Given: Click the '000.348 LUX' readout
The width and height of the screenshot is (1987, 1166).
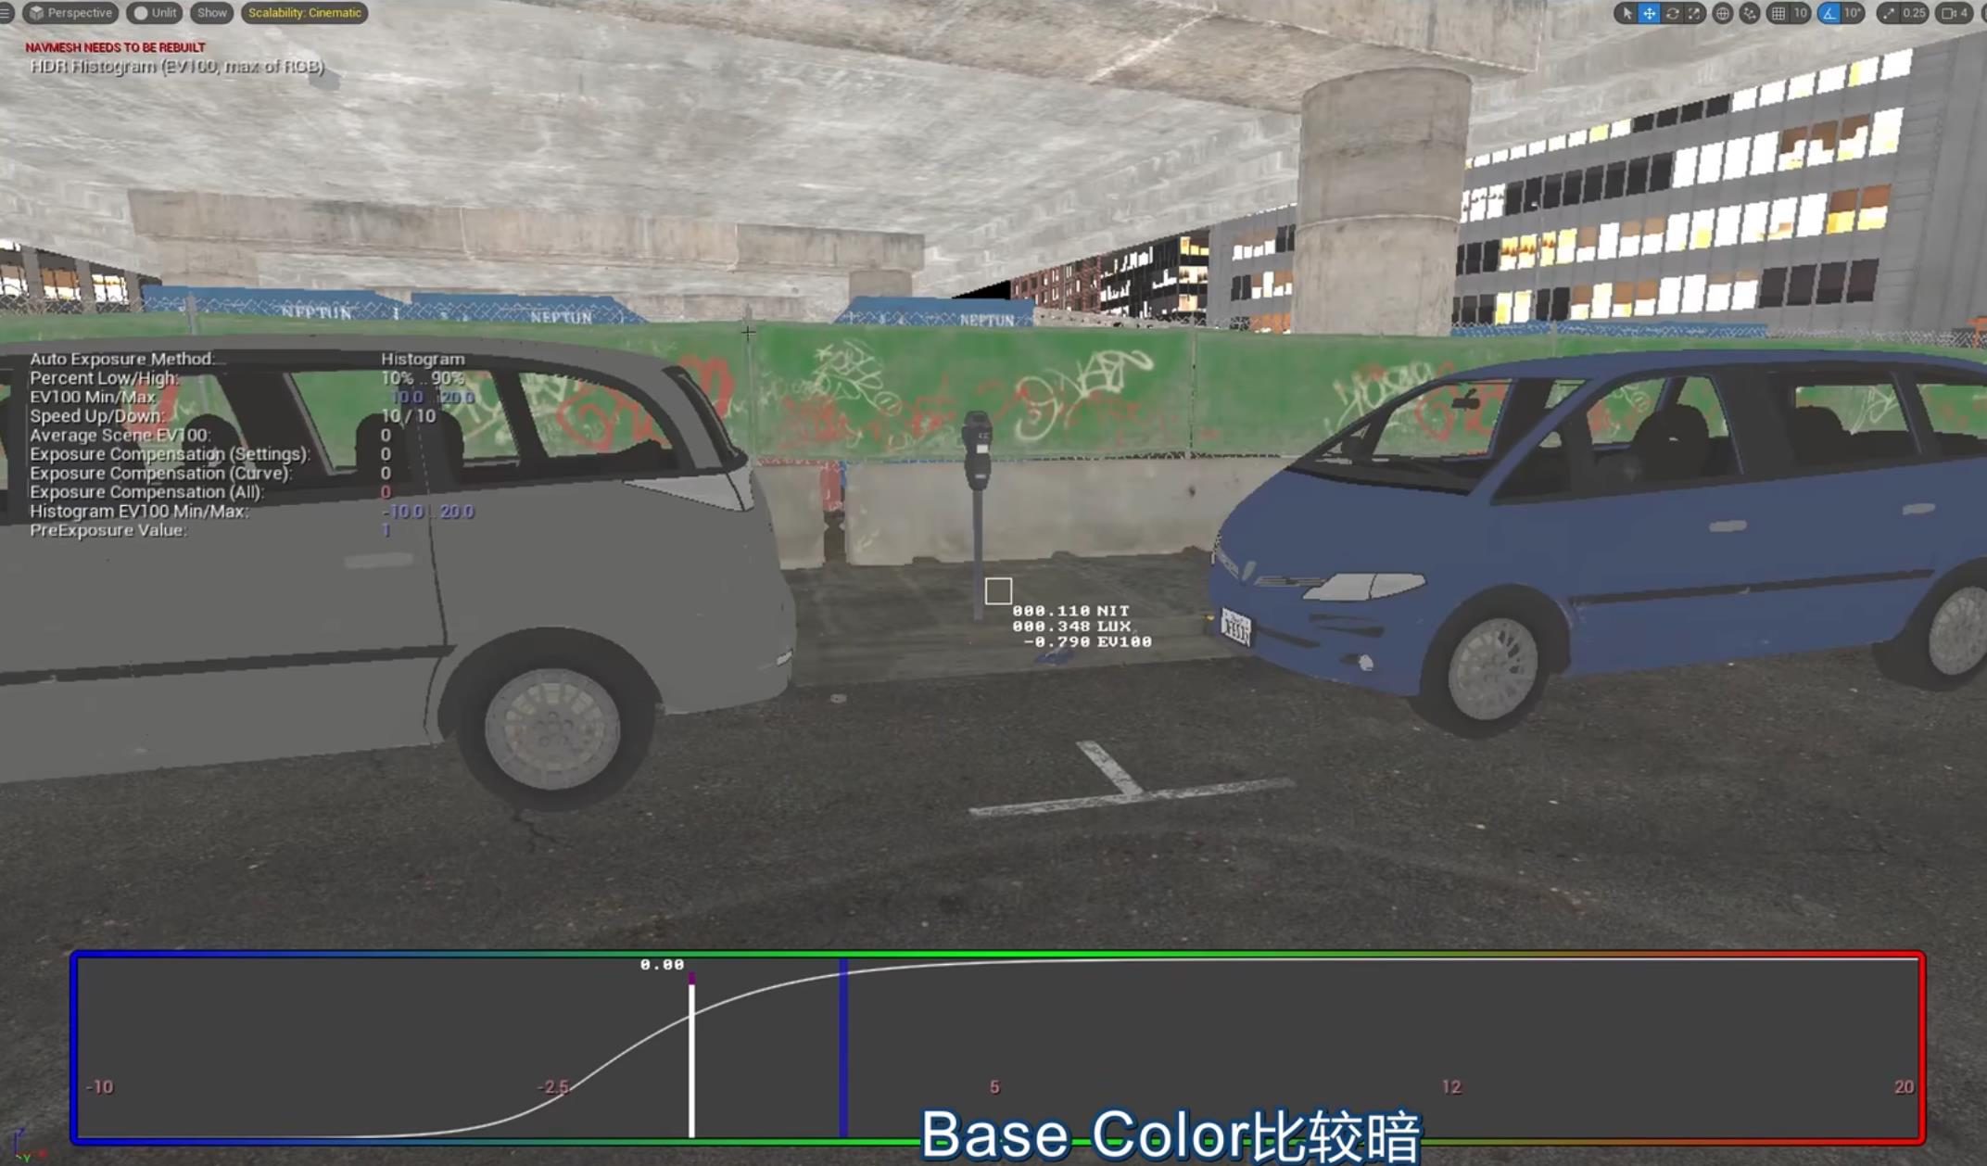Looking at the screenshot, I should pyautogui.click(x=1070, y=627).
